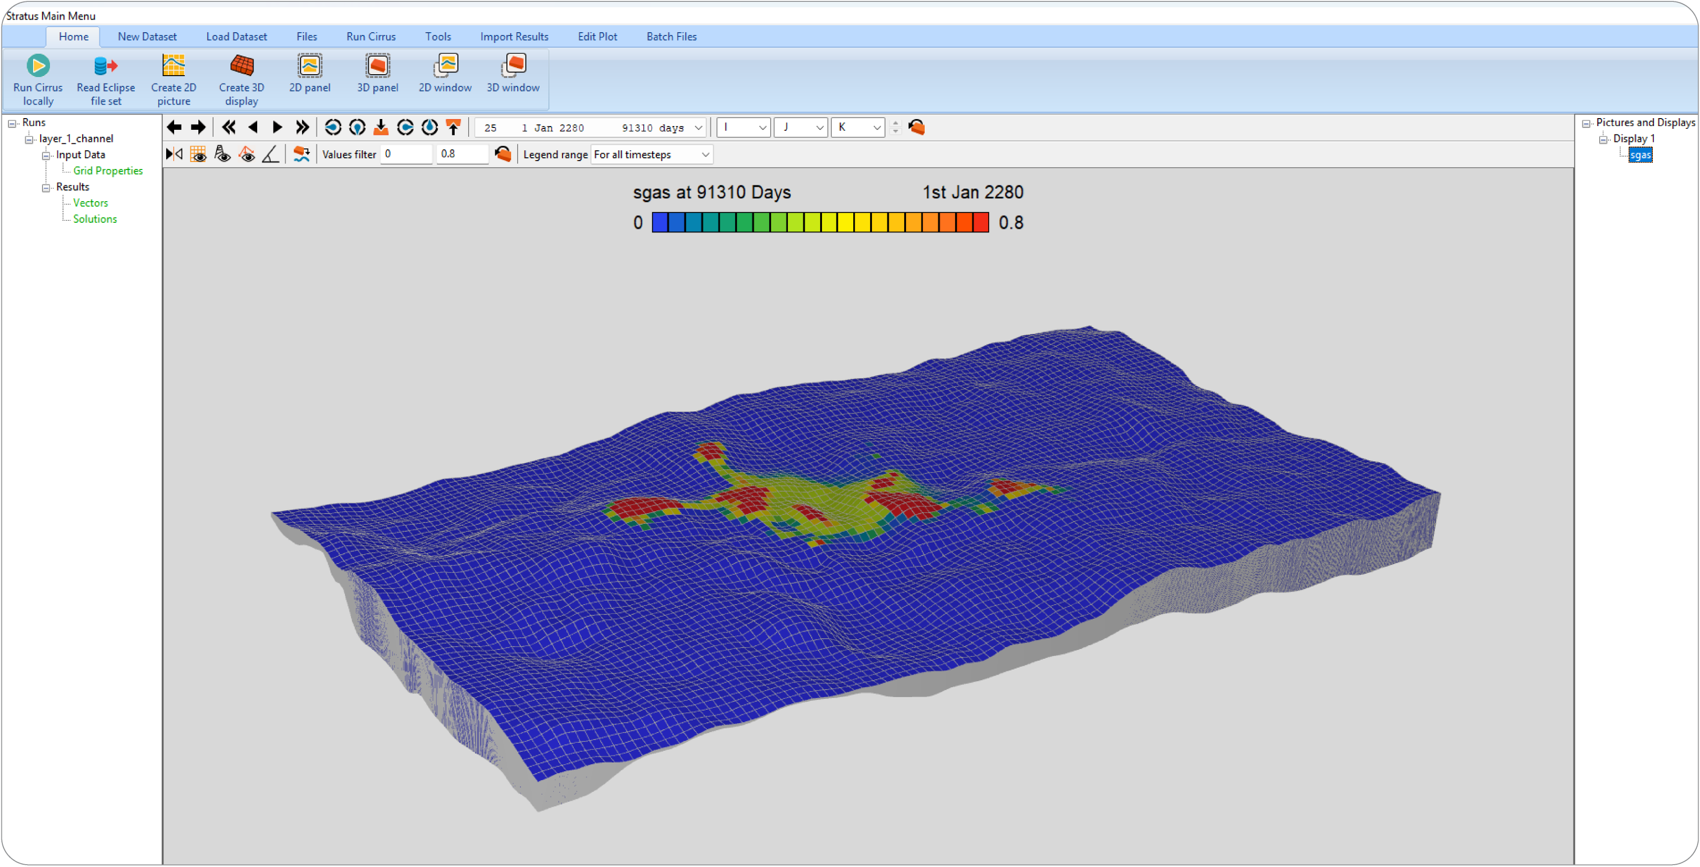Collapse the Input Data tree node
The width and height of the screenshot is (1700, 867).
[46, 155]
